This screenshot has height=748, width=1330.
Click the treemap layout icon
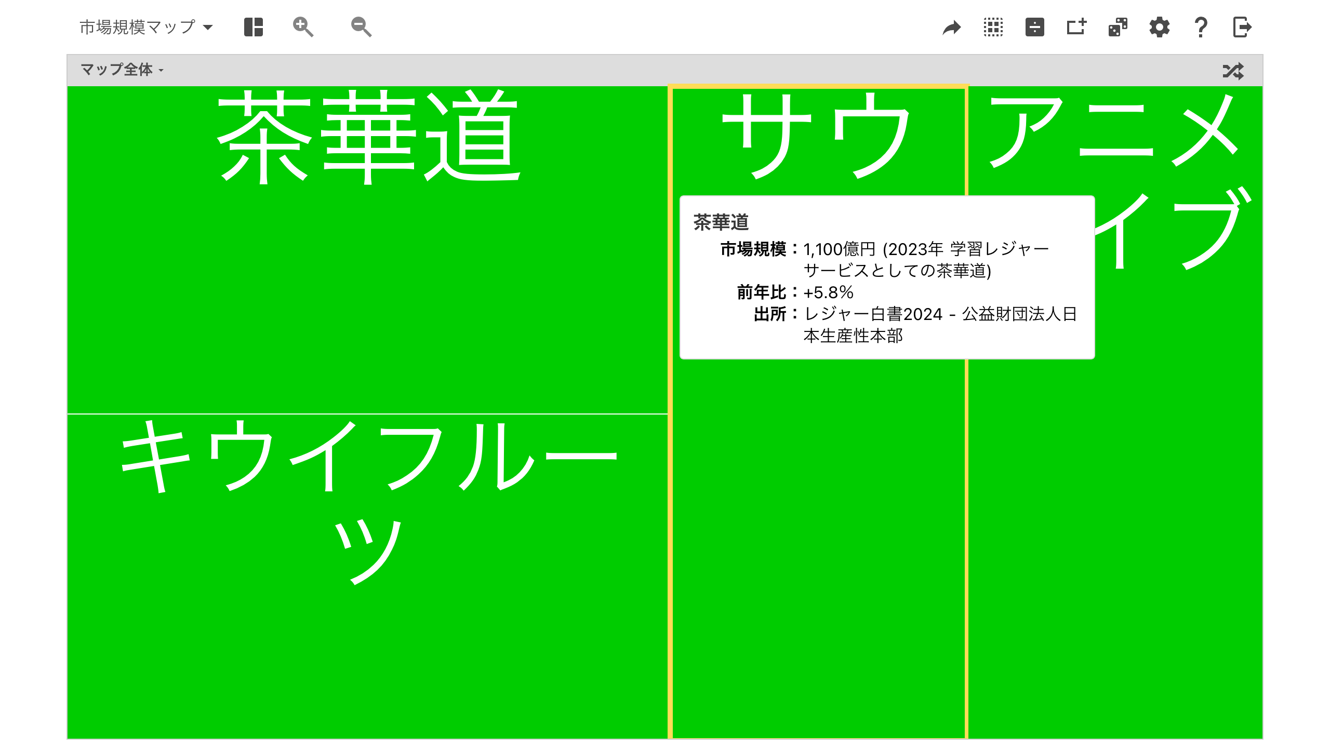254,27
